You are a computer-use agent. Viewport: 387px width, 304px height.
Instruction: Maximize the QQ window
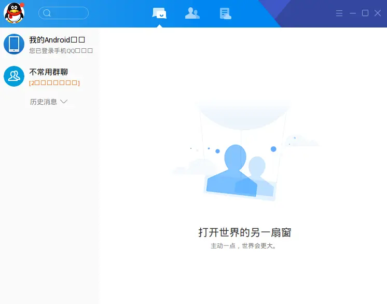coord(365,13)
